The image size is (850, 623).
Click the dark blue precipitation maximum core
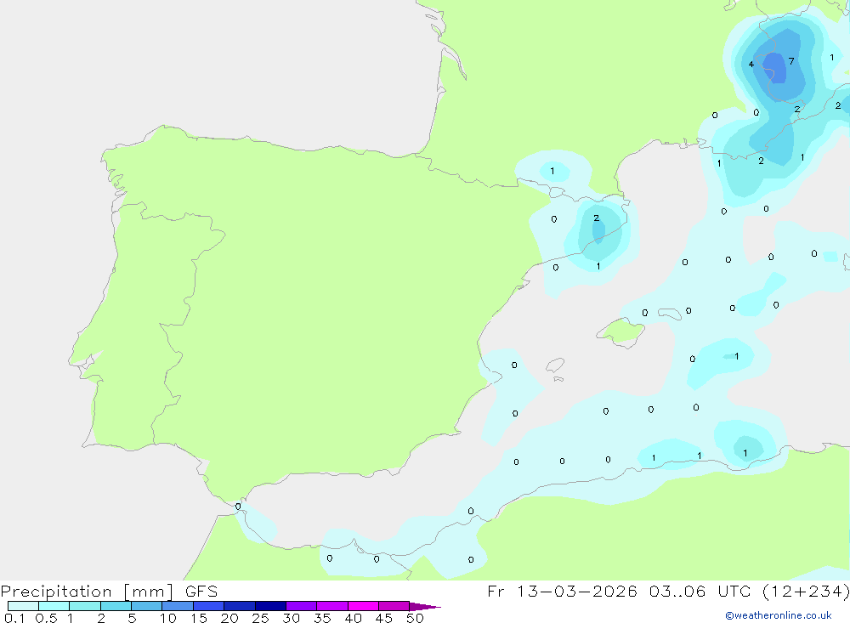775,68
